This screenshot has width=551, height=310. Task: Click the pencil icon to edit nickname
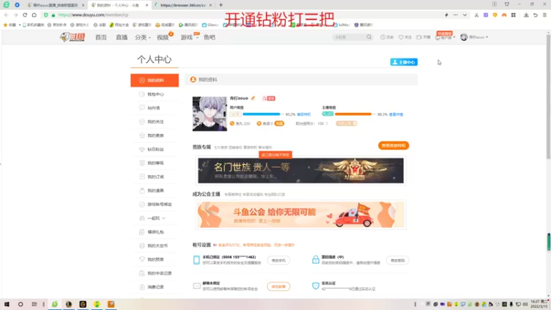(253, 98)
